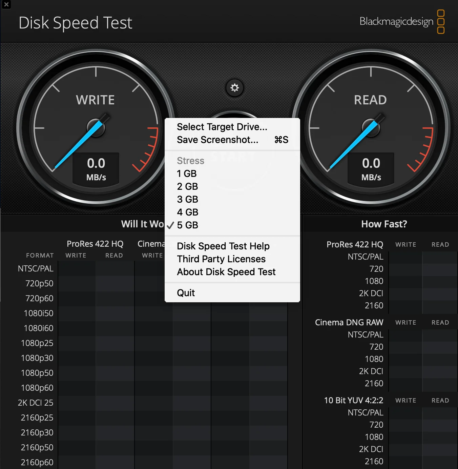Screen dimensions: 458x469
Task: Click the WRITE 0.0 MB/s readout
Action: tap(96, 169)
